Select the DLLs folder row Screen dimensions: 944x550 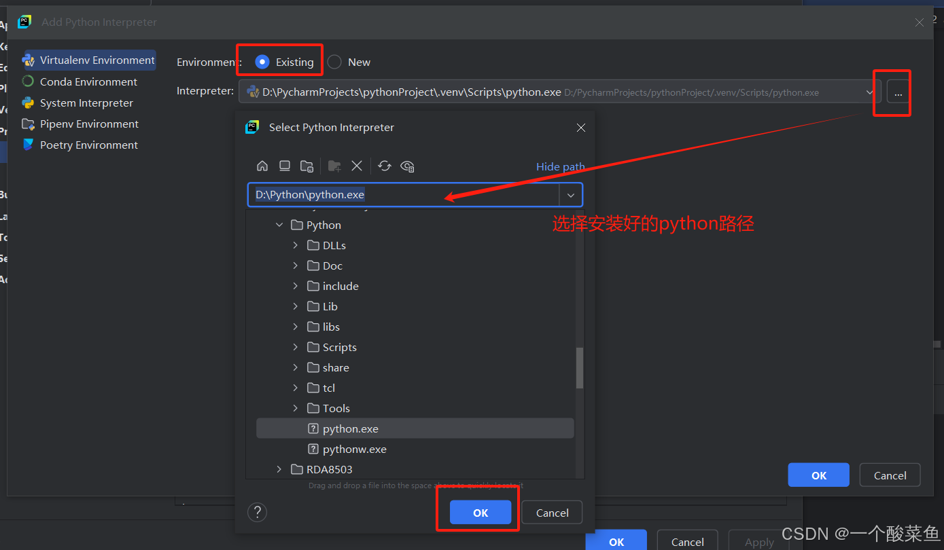[415, 245]
